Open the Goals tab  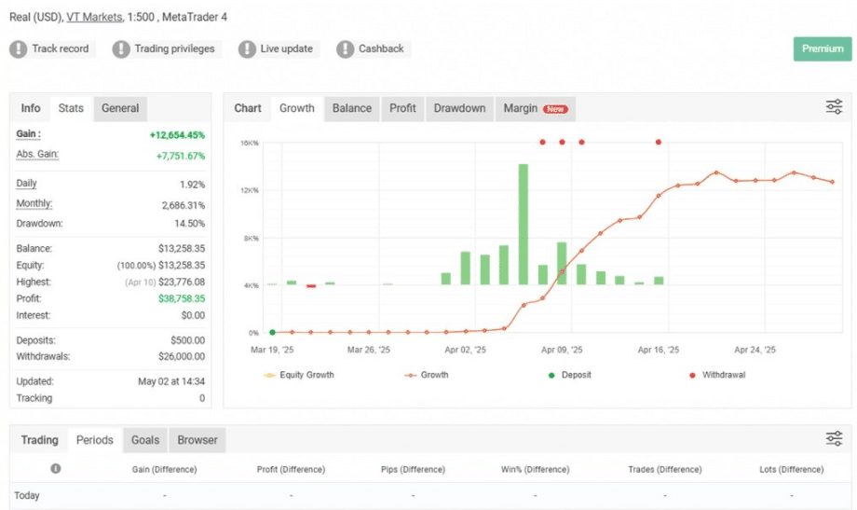[x=145, y=440]
